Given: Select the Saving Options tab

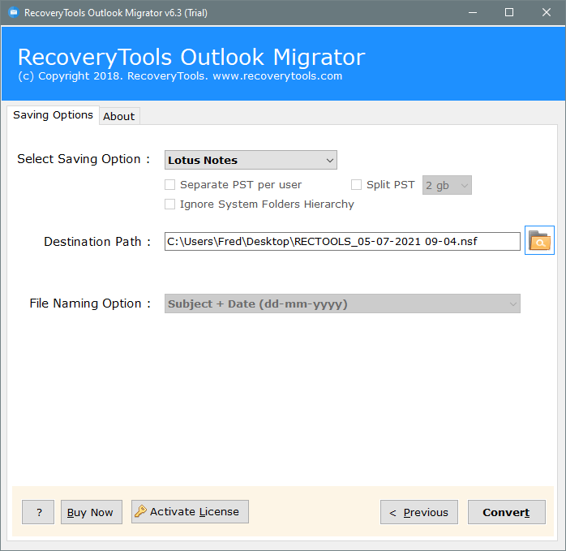Looking at the screenshot, I should pos(53,115).
